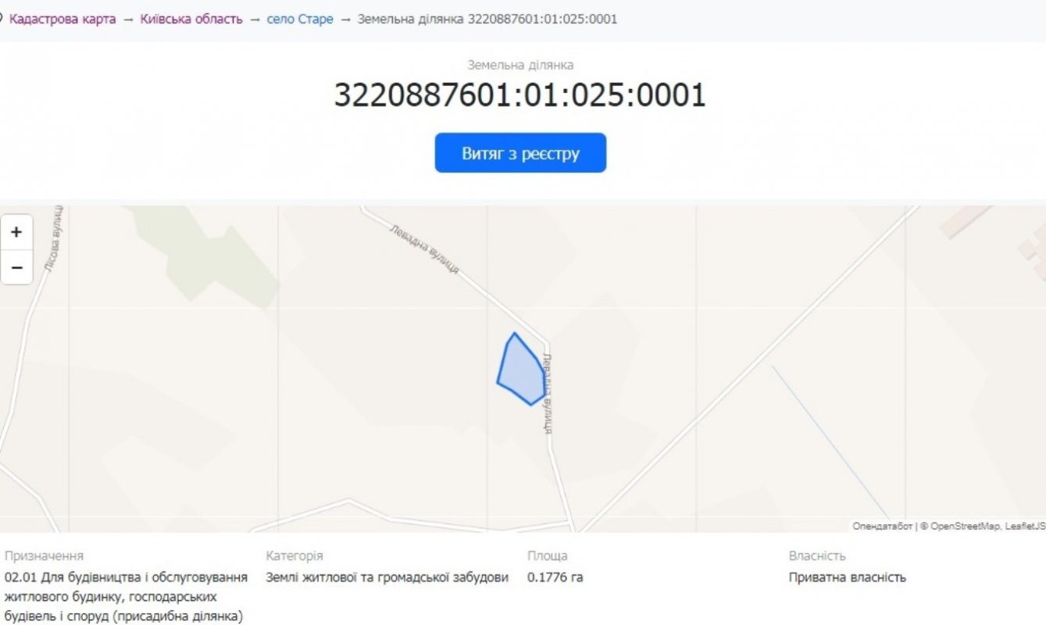Image resolution: width=1046 pixels, height=625 pixels.
Task: Click the Приватна власність ownership text
Action: (x=847, y=577)
